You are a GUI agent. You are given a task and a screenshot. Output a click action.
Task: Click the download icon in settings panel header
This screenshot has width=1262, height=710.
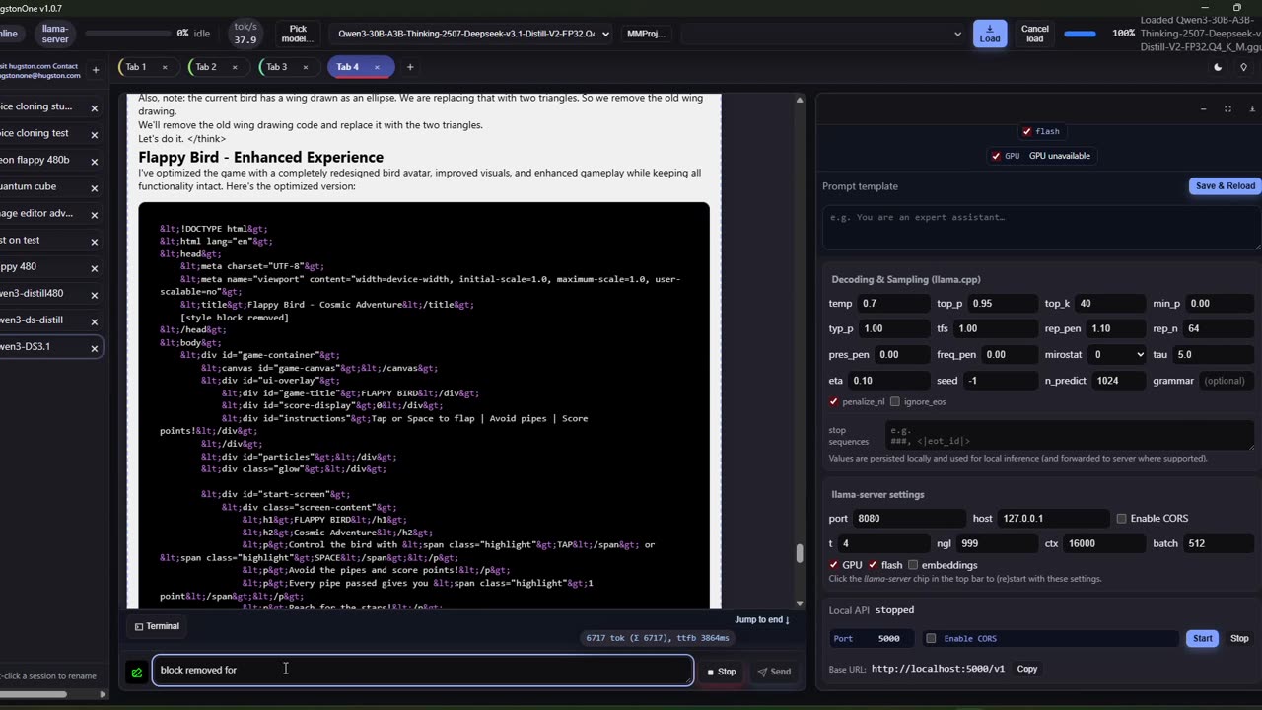(x=1252, y=108)
